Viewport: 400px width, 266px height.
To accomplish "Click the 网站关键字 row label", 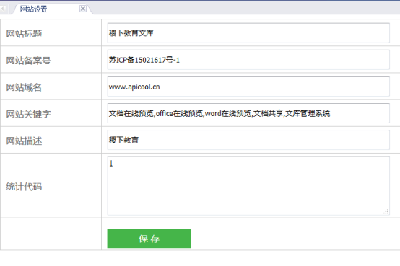I will click(28, 114).
